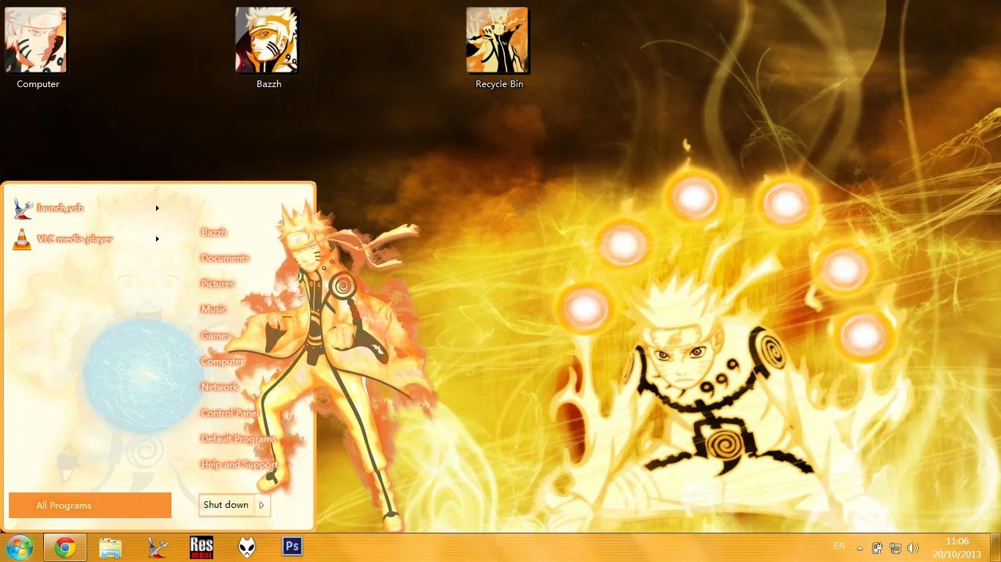Select the launch.vsb program entry text
The width and height of the screenshot is (1001, 562).
(60, 209)
